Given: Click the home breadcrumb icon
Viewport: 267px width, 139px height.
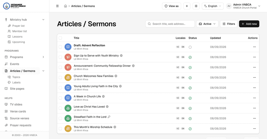Looking at the screenshot, I should (65, 6).
